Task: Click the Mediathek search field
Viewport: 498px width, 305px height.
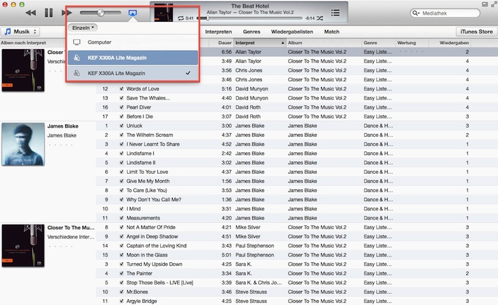Action: pos(445,13)
